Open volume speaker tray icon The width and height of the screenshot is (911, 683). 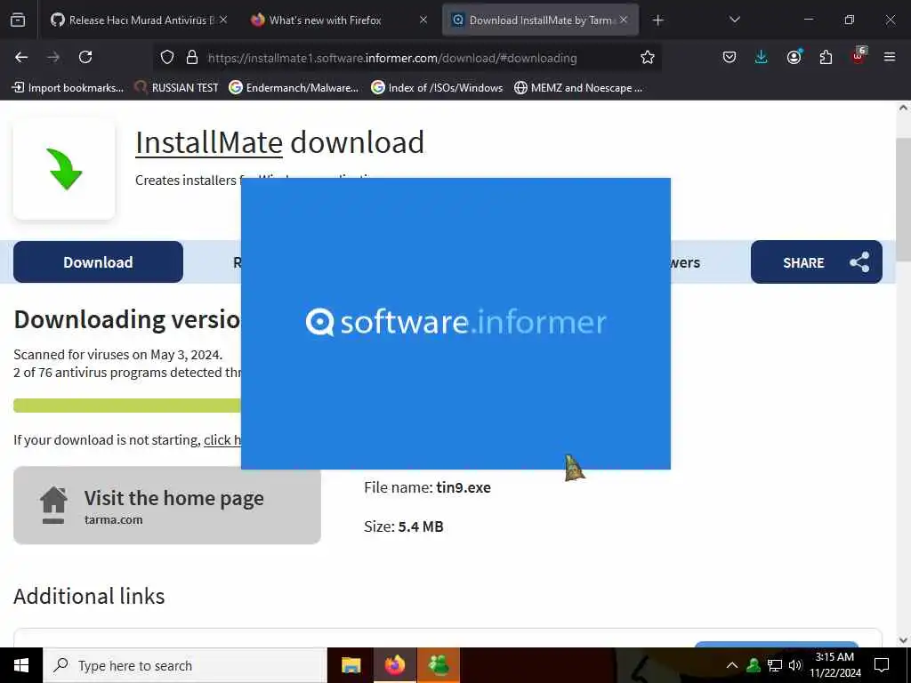click(794, 665)
